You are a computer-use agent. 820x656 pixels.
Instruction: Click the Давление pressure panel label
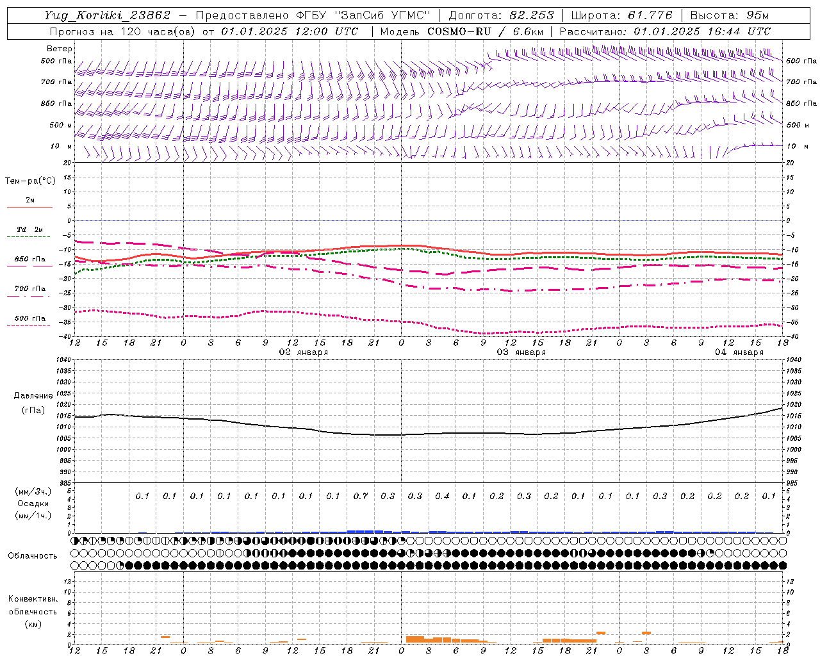click(33, 396)
